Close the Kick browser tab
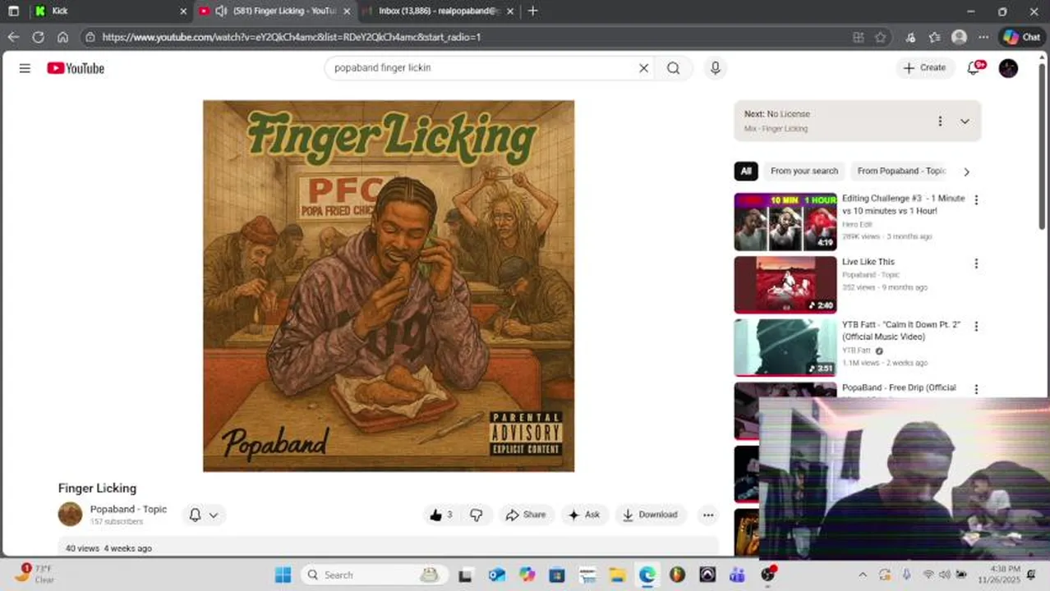Image resolution: width=1050 pixels, height=591 pixels. 183,11
